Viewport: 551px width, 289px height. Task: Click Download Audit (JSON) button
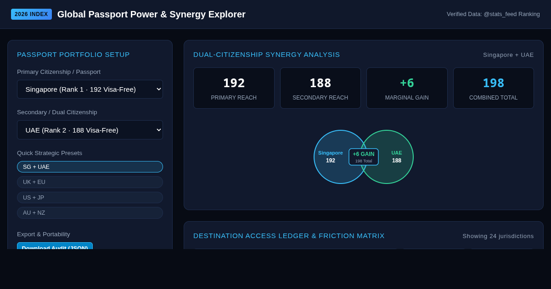pos(55,246)
